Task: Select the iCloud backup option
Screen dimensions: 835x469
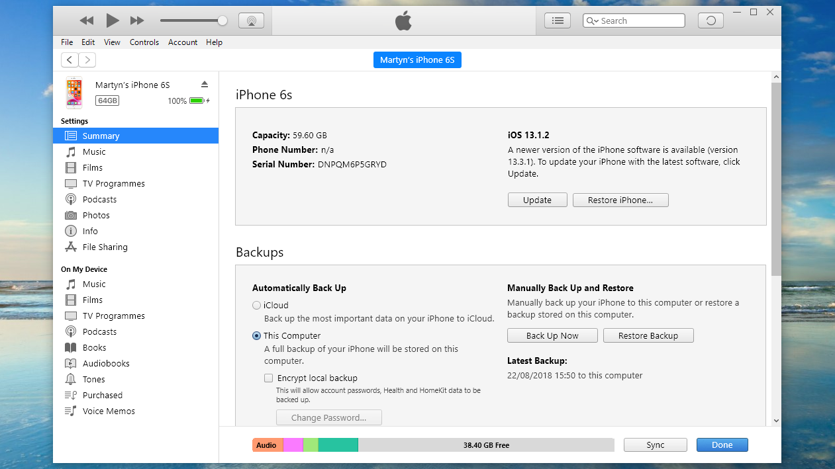Action: click(257, 306)
